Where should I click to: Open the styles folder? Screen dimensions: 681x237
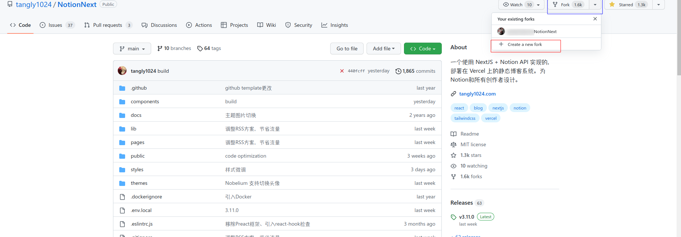pos(137,169)
